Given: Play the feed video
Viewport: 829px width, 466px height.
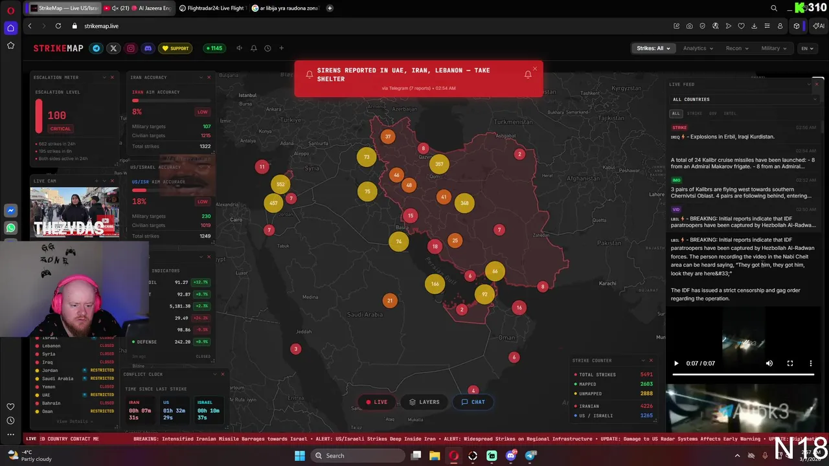Looking at the screenshot, I should 676,363.
